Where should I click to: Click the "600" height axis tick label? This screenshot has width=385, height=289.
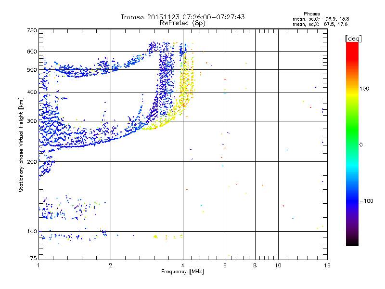click(32, 52)
